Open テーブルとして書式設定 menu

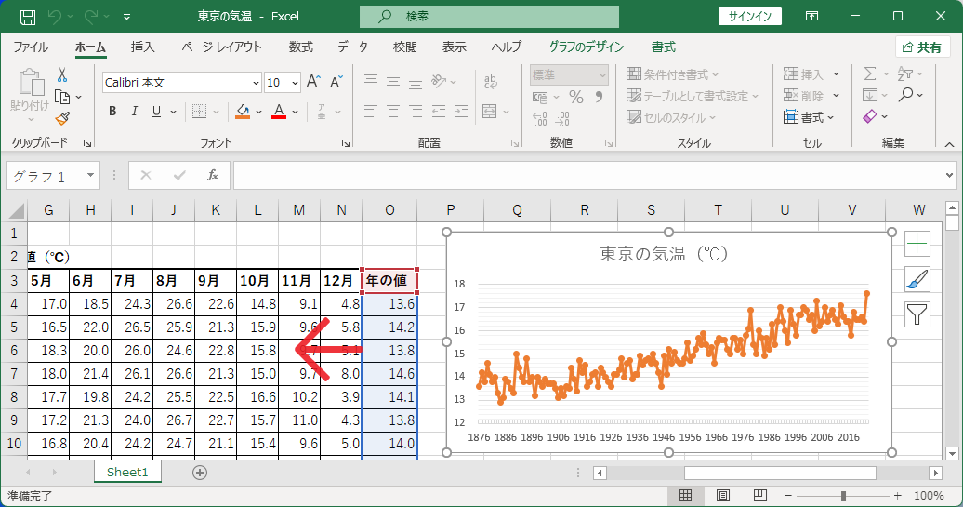[693, 96]
